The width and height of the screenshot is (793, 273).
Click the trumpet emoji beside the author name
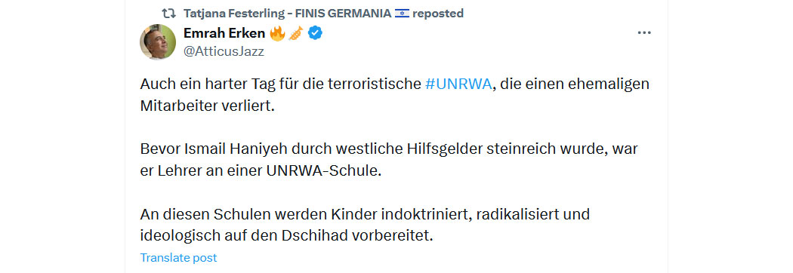pyautogui.click(x=295, y=33)
